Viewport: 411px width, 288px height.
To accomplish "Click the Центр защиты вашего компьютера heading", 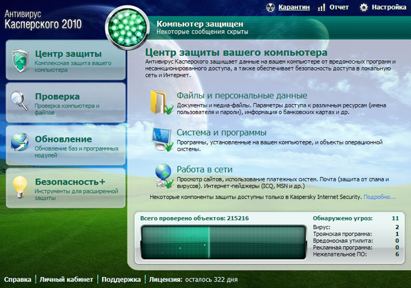I will click(236, 53).
